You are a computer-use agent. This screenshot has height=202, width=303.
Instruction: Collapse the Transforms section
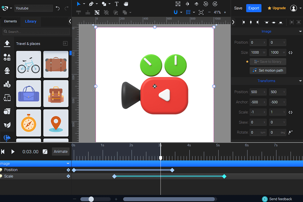pyautogui.click(x=300, y=81)
